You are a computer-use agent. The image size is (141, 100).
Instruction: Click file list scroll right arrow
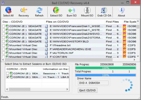(x=134, y=60)
